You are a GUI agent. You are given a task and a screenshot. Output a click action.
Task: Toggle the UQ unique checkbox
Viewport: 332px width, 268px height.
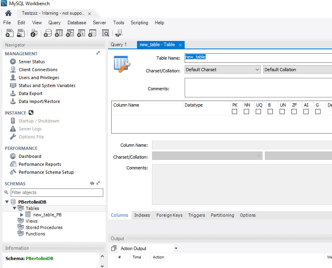[258, 111]
